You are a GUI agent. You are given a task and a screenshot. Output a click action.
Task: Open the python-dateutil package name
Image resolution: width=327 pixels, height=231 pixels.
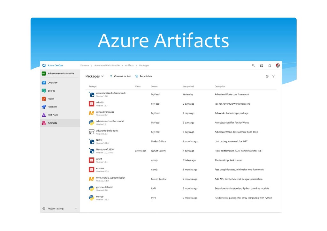pyautogui.click(x=104, y=187)
